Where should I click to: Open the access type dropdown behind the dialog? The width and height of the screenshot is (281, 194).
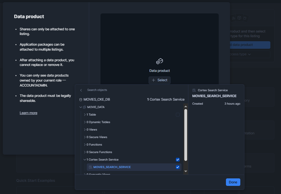pyautogui.click(x=250, y=54)
